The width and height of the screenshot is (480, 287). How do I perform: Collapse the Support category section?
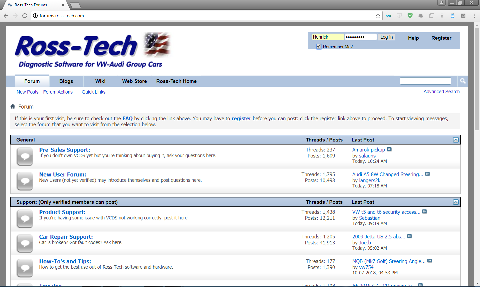click(x=456, y=202)
